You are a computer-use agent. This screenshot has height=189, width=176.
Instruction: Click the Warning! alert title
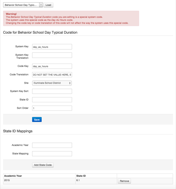click(x=11, y=14)
